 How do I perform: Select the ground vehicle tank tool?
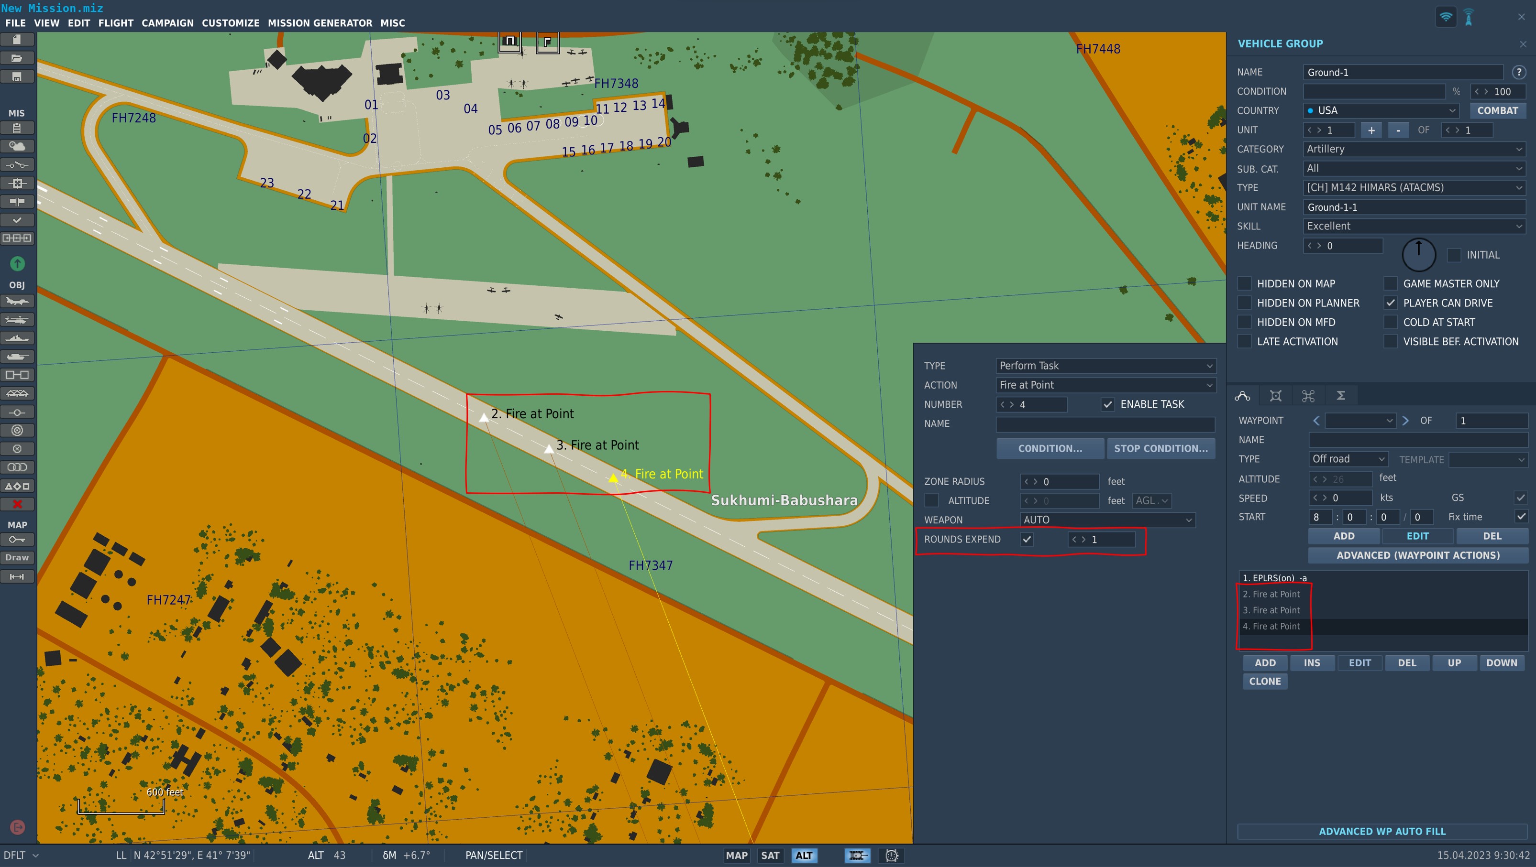[17, 357]
